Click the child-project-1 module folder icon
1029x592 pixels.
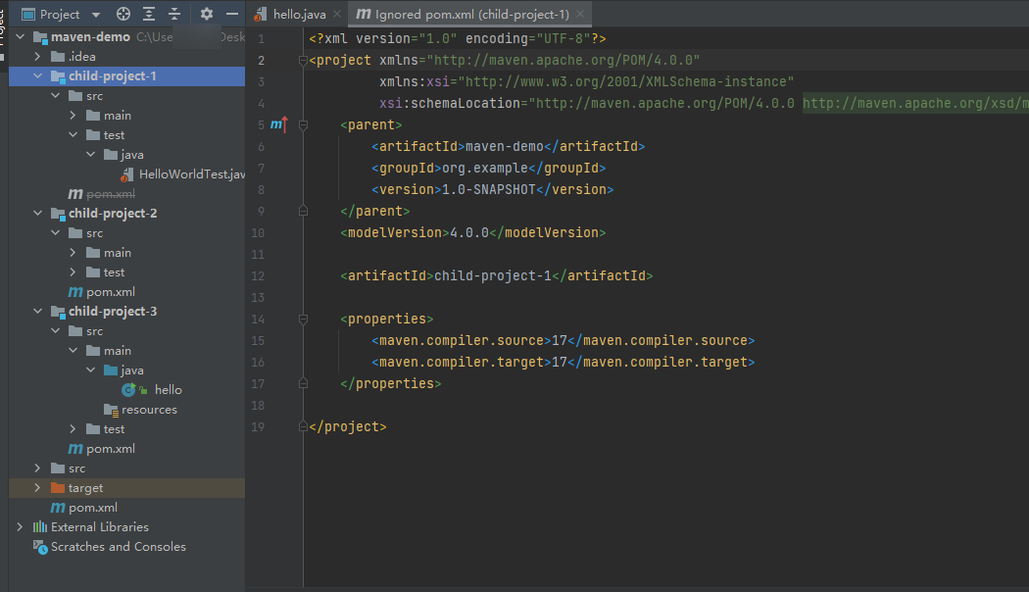click(x=58, y=76)
